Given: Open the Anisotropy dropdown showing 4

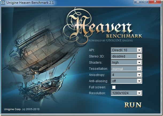Looking at the screenshot, I should coord(126,75).
